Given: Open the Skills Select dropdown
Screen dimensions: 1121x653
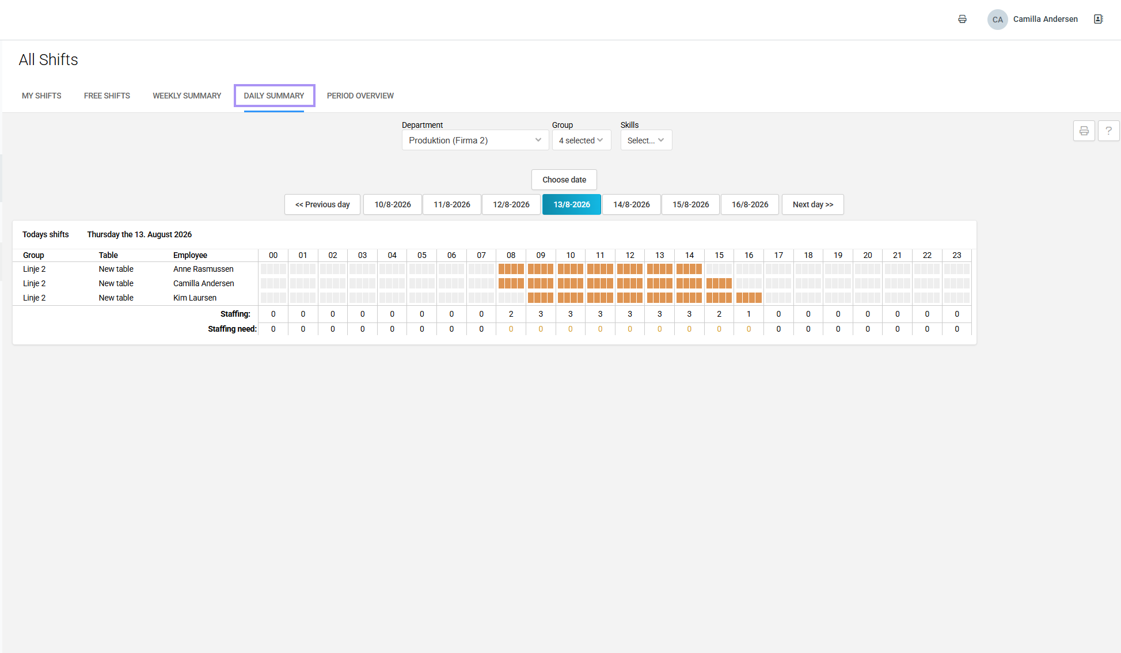Looking at the screenshot, I should 646,140.
